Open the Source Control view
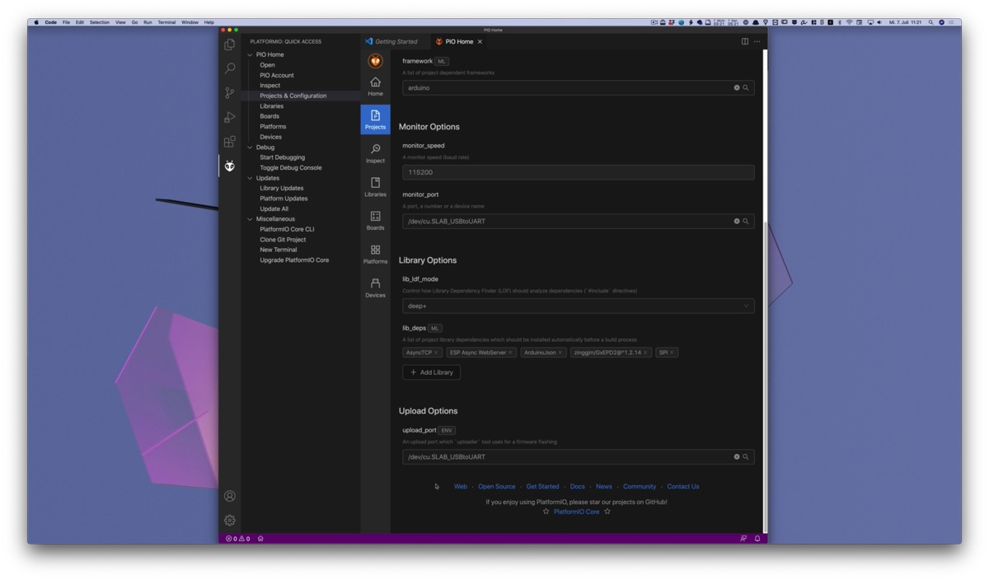The width and height of the screenshot is (989, 580). [x=230, y=93]
